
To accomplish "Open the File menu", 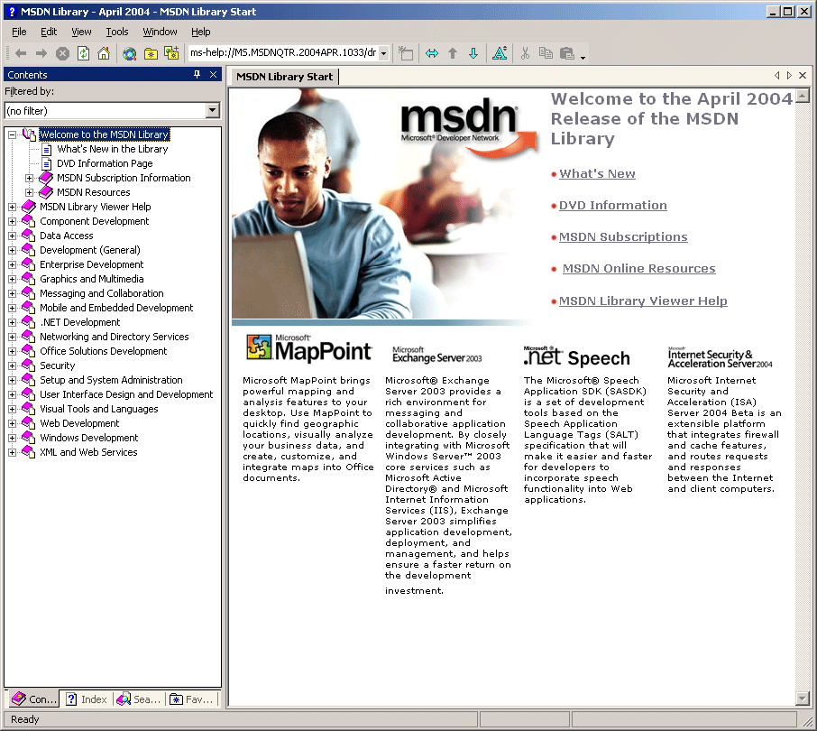I will (19, 32).
